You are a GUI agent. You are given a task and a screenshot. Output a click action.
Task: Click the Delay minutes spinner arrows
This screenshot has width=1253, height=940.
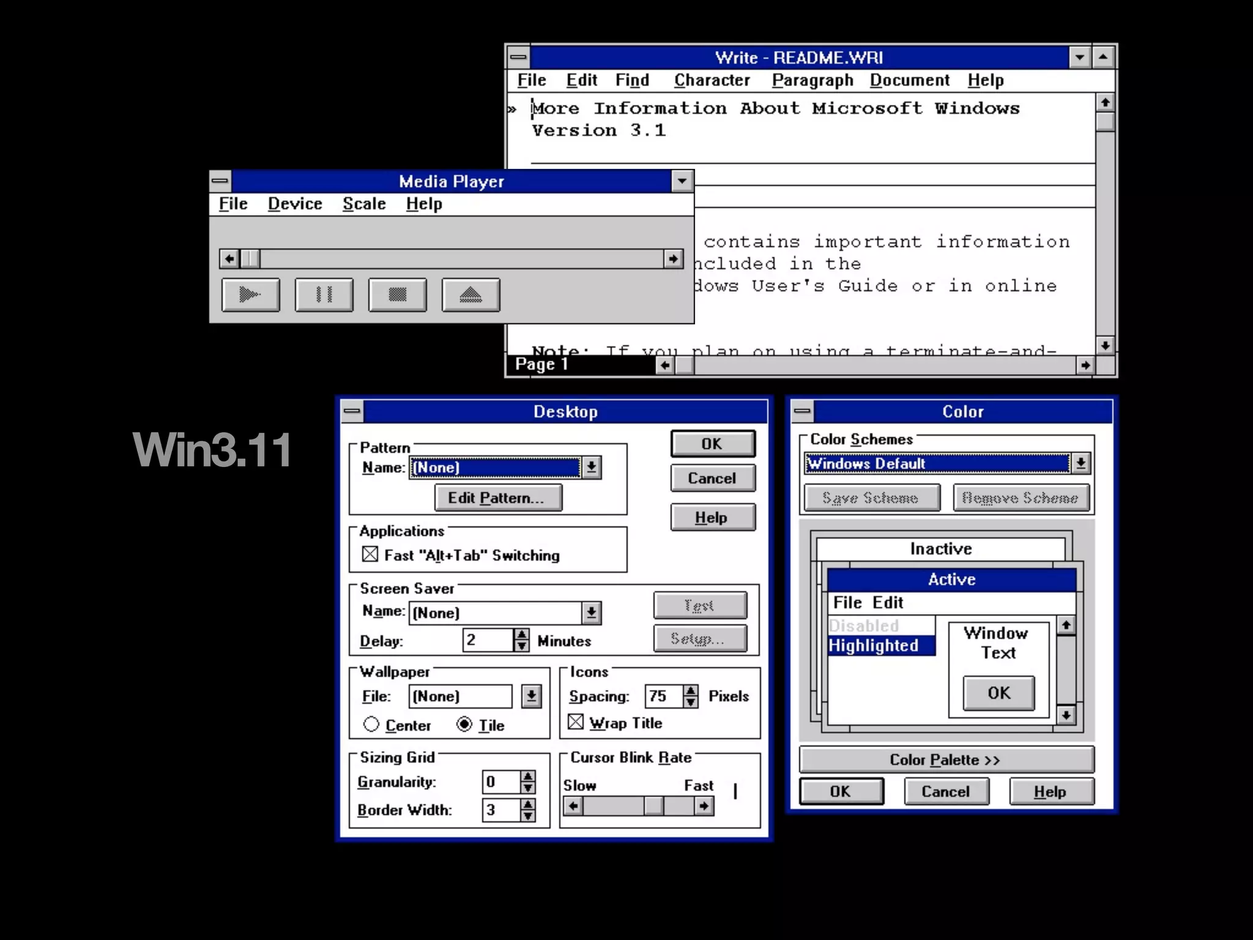coord(521,640)
